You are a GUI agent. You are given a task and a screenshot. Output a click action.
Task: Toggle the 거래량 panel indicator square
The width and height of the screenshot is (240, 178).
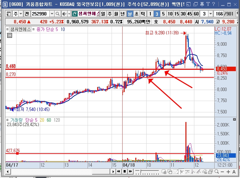click(7, 120)
